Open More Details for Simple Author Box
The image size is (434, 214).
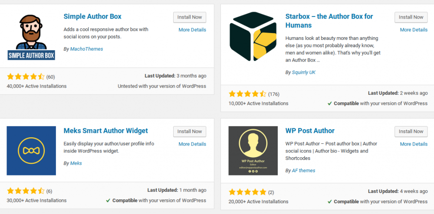[192, 30]
